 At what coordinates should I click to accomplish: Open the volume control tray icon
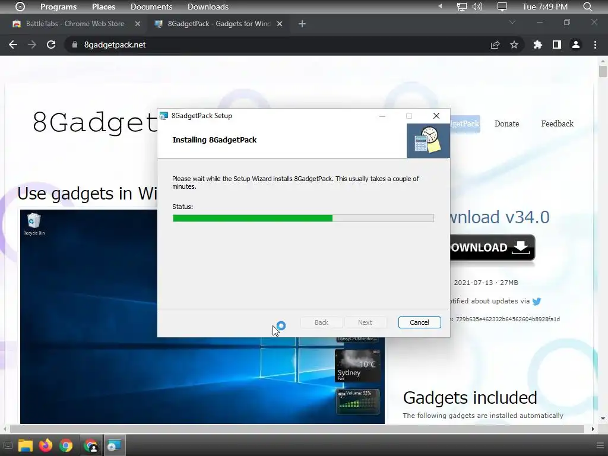coord(477,7)
